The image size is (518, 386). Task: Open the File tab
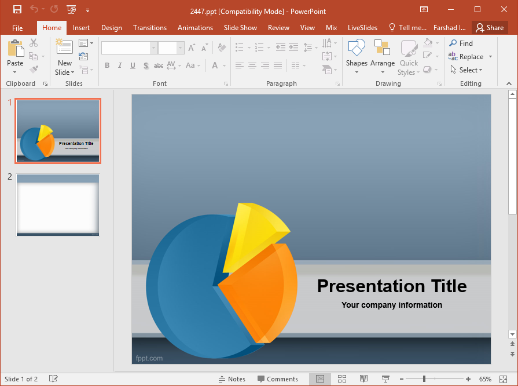[17, 28]
